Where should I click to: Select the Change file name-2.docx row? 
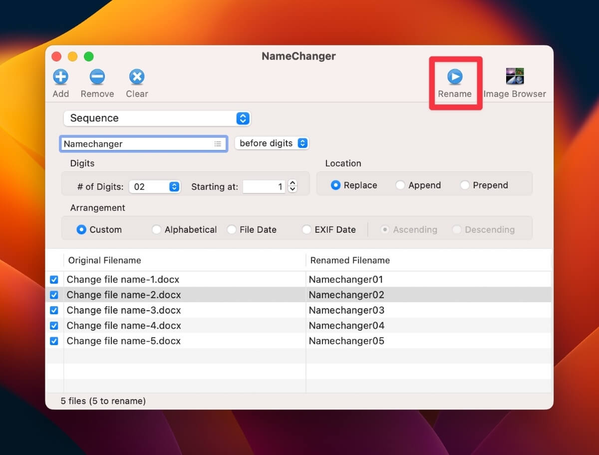(x=150, y=295)
